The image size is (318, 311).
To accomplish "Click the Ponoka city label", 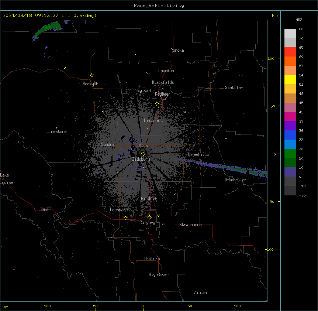I will tap(177, 50).
